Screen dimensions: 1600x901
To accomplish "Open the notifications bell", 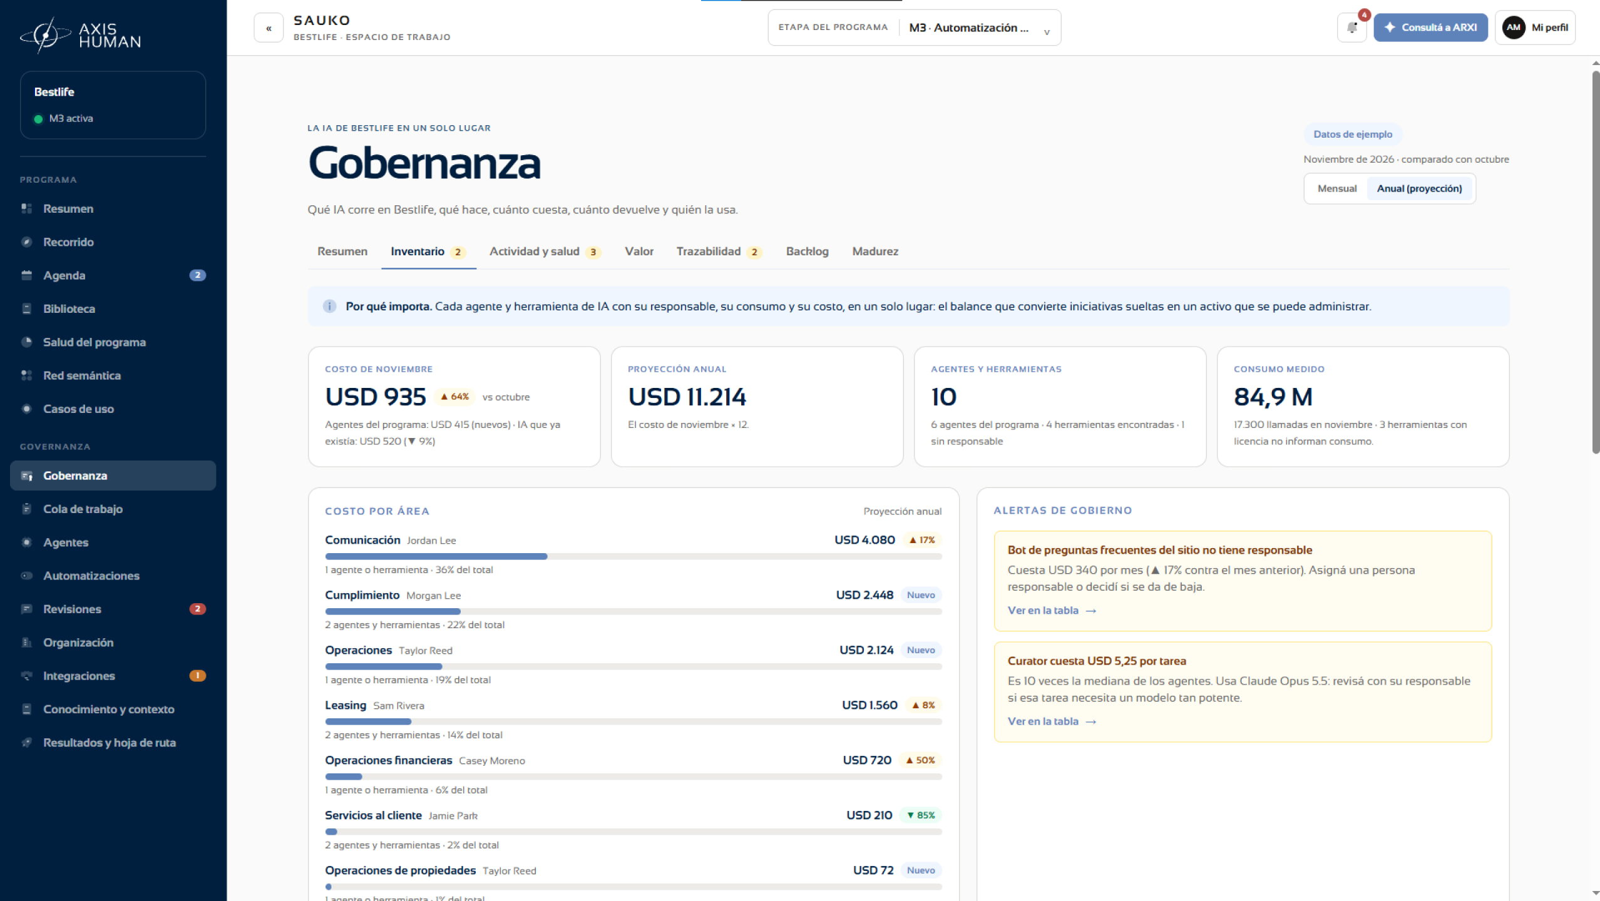I will (1351, 28).
